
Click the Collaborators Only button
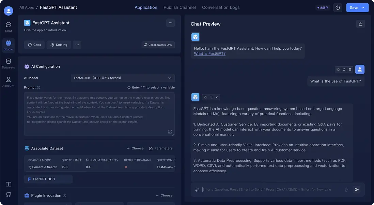coord(158,45)
